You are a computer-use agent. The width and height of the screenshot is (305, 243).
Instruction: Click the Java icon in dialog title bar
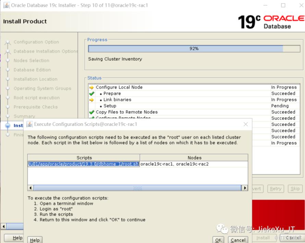[x=29, y=124]
